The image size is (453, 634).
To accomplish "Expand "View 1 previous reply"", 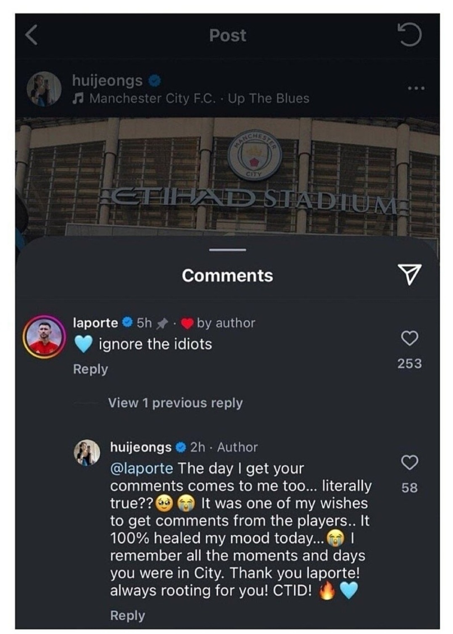I will coord(175,403).
